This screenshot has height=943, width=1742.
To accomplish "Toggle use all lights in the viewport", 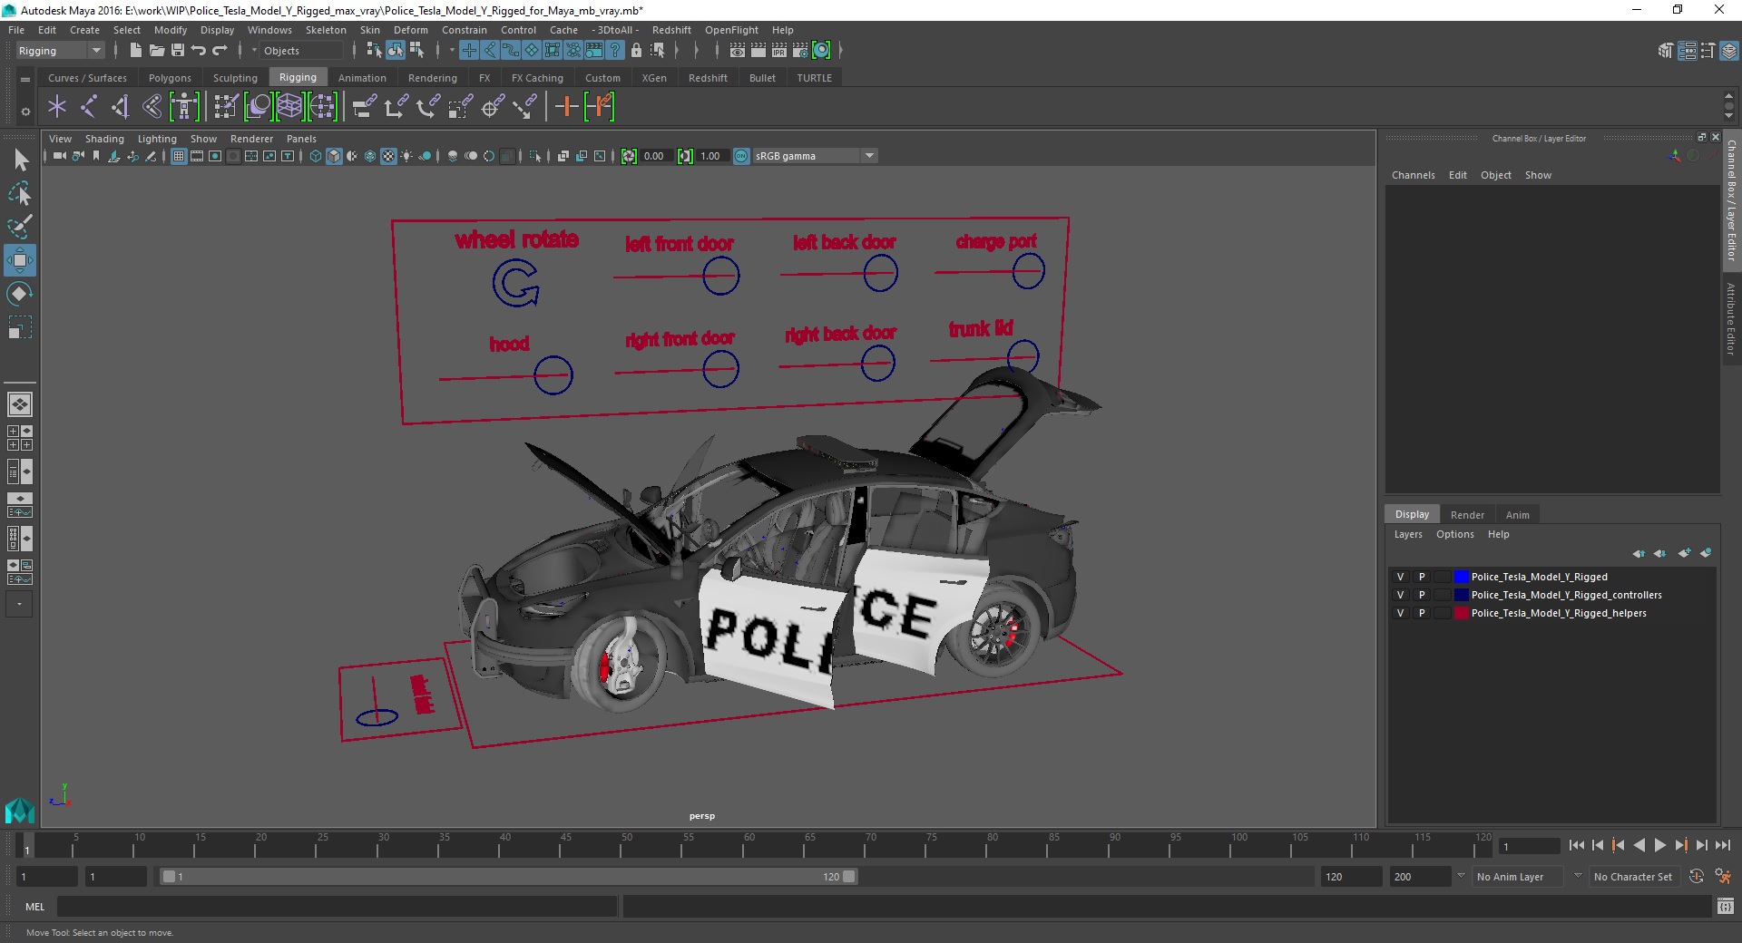I will [x=406, y=156].
